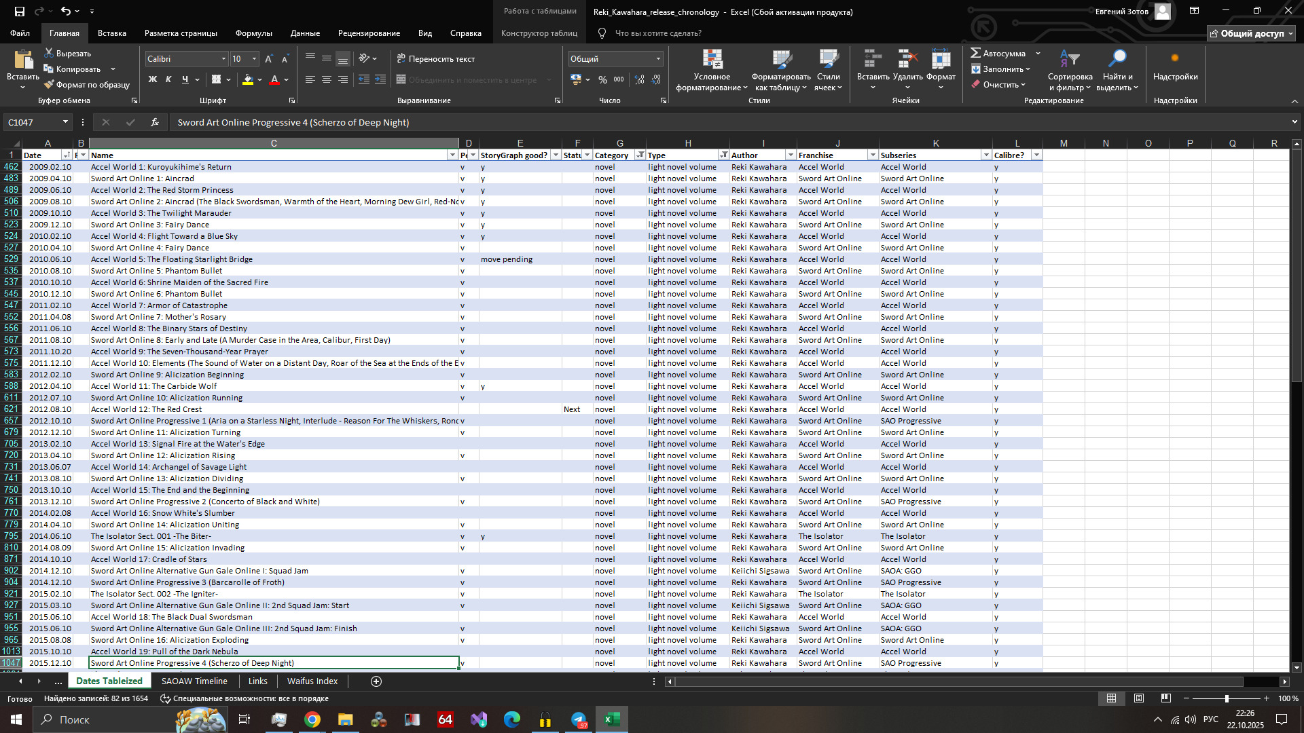Click the percent style number icon
Image resolution: width=1304 pixels, height=733 pixels.
(602, 80)
